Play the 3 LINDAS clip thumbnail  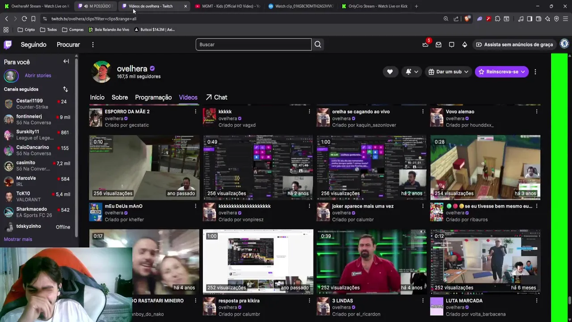372,262
